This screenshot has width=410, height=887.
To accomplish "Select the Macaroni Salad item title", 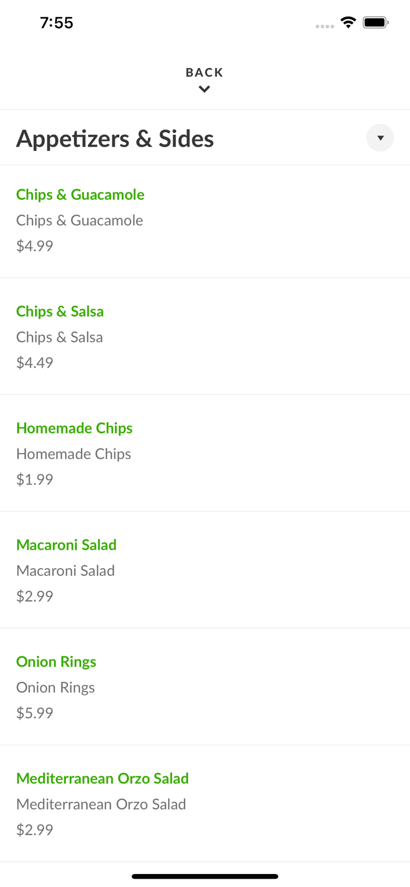I will [x=66, y=545].
